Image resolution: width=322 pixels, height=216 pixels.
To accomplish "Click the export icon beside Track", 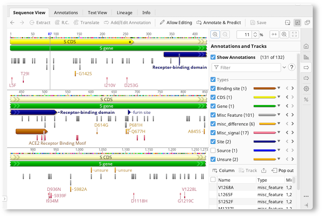I will click(x=264, y=170).
